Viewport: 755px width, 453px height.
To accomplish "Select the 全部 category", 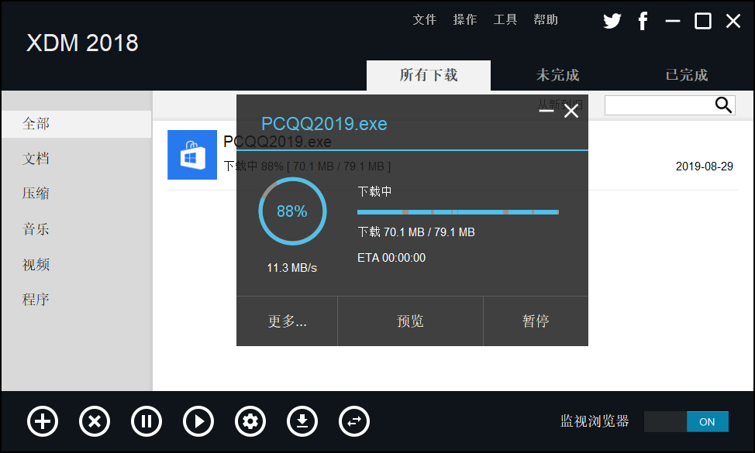I will pyautogui.click(x=77, y=124).
